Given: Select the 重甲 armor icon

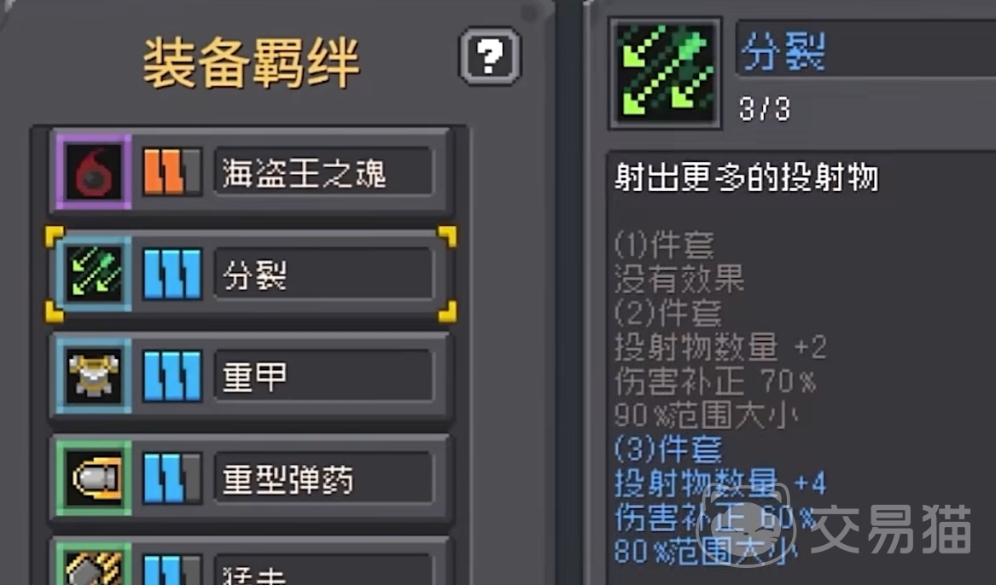Looking at the screenshot, I should click(x=93, y=376).
